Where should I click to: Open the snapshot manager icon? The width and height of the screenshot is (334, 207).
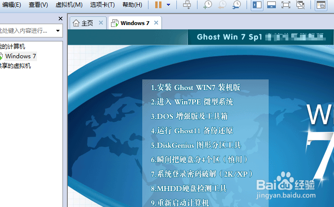pyautogui.click(x=236, y=5)
